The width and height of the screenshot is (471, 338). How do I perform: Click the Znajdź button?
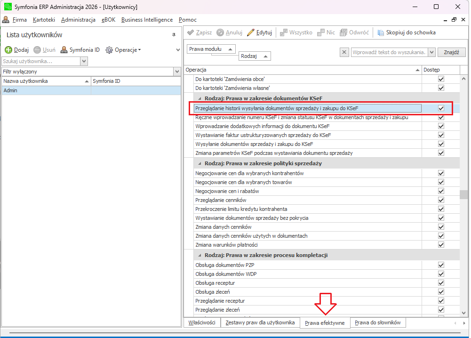451,52
